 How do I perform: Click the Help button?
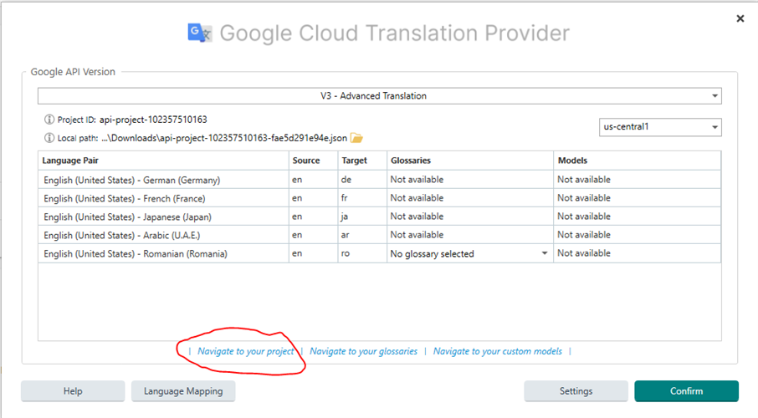[73, 391]
